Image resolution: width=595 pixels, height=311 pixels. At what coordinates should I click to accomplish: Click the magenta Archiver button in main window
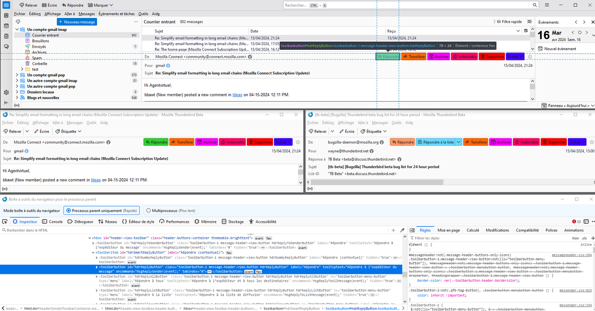(438, 57)
